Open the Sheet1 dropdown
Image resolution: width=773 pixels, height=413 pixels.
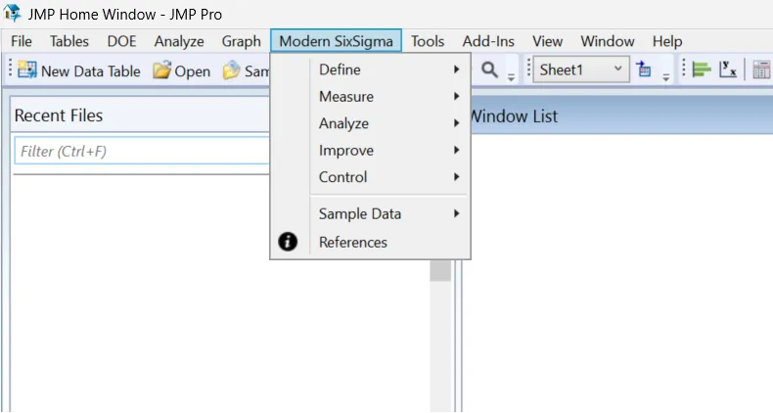pos(581,69)
